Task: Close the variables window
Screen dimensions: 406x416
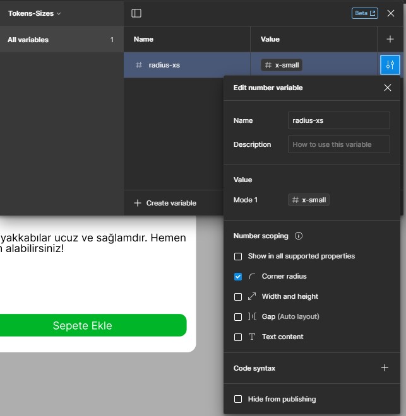Action: [x=391, y=13]
